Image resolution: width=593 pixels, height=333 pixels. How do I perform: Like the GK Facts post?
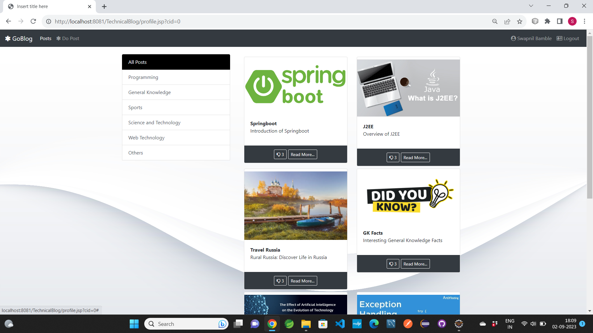click(393, 264)
